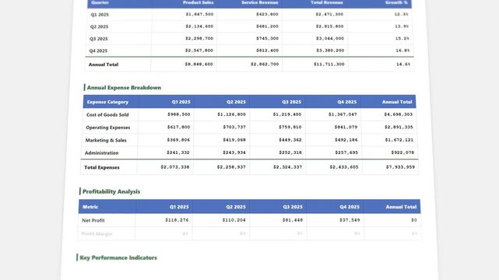Image resolution: width=499 pixels, height=280 pixels.
Task: Select Q4 2025 row label in revenue table
Action: 98,51
